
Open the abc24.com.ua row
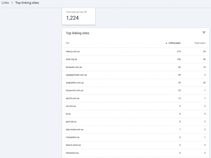pyautogui.click(x=136, y=98)
